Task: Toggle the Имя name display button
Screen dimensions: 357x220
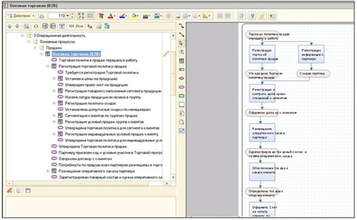Action: [x=76, y=26]
